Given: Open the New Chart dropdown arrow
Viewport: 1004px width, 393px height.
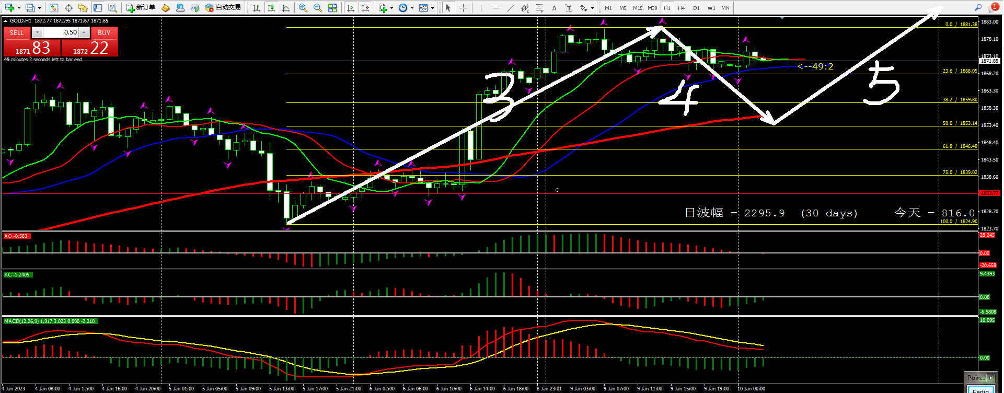Looking at the screenshot, I should pos(19,8).
